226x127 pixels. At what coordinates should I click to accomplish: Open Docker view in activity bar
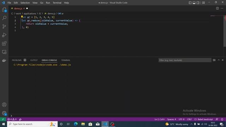(x=4, y=60)
